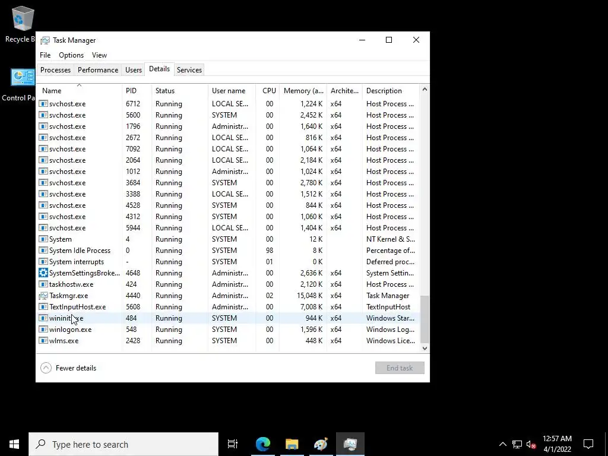Open File Explorer from the taskbar
608x456 pixels.
pyautogui.click(x=292, y=444)
